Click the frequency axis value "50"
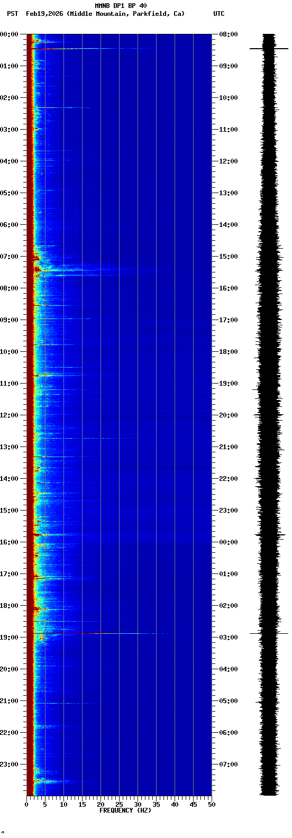Image resolution: width=292 pixels, height=838 pixels. point(212,805)
